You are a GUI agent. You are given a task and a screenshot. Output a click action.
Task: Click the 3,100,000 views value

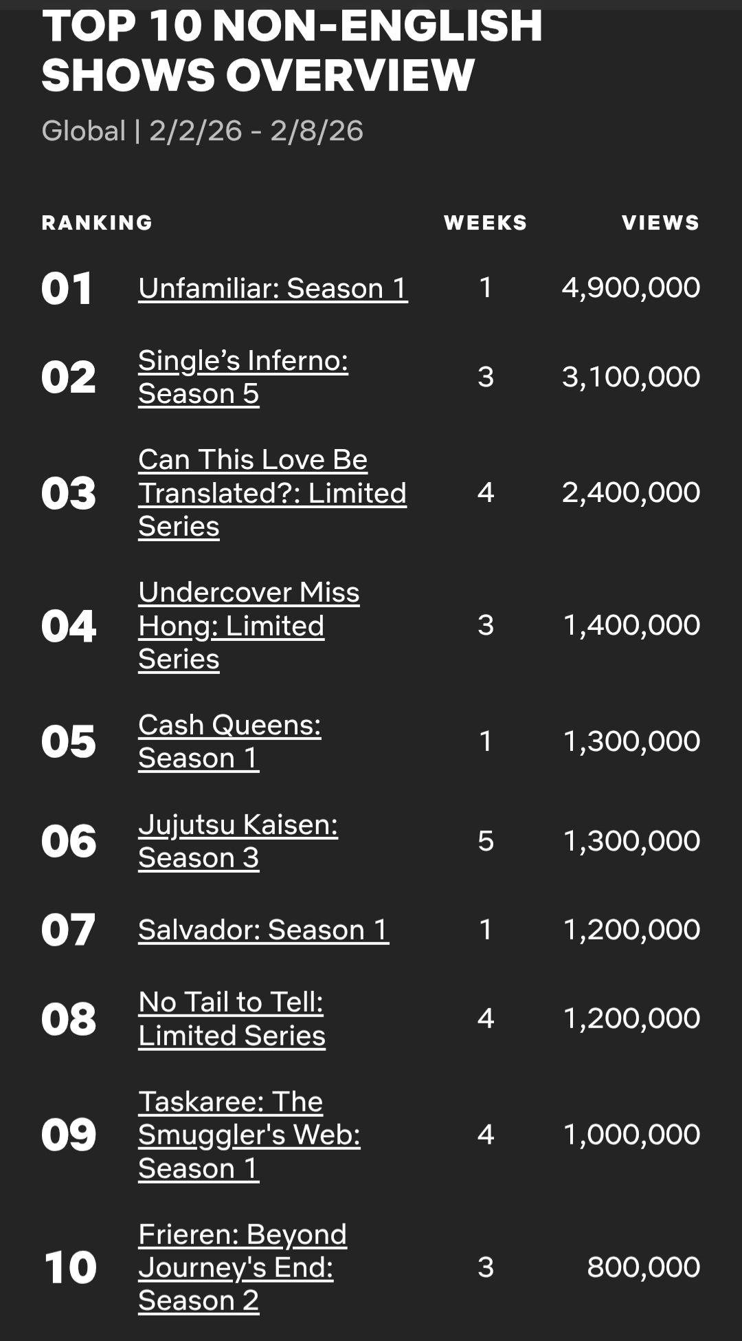pyautogui.click(x=631, y=377)
